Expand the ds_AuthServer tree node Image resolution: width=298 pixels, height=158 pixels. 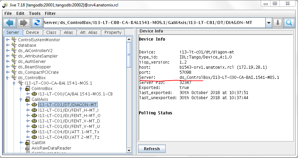(7, 62)
